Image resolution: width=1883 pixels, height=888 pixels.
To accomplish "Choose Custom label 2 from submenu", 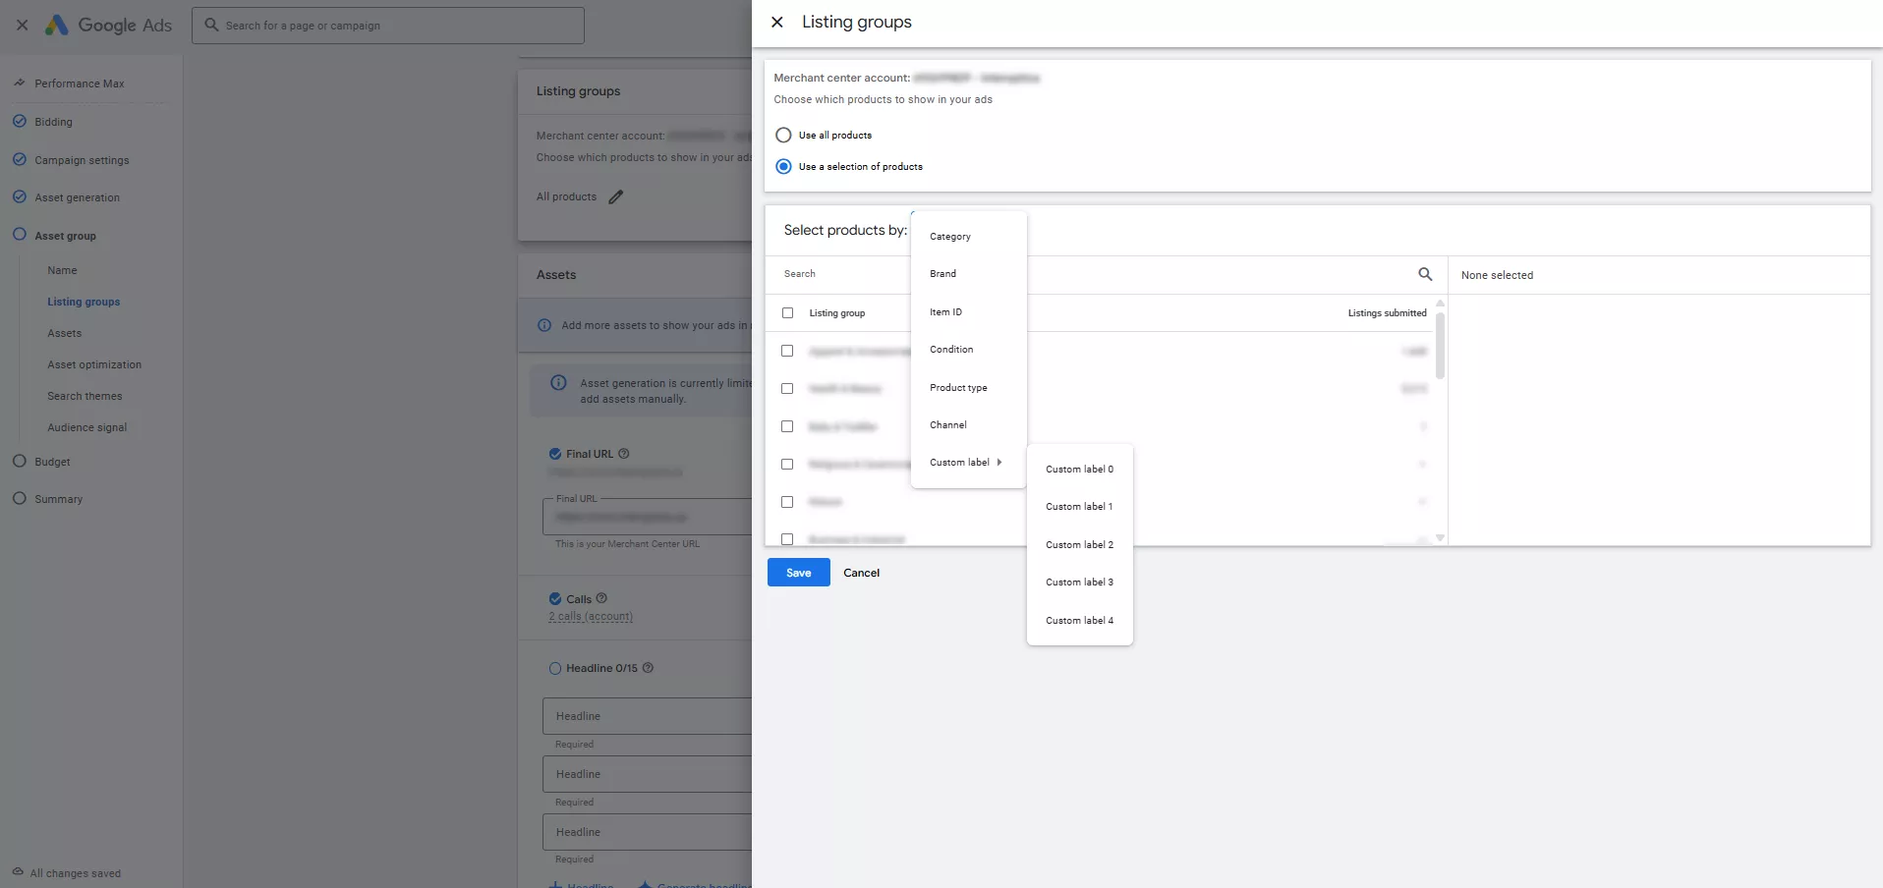I will pyautogui.click(x=1079, y=545).
